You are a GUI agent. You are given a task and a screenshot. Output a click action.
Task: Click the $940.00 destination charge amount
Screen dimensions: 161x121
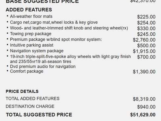click(146, 107)
